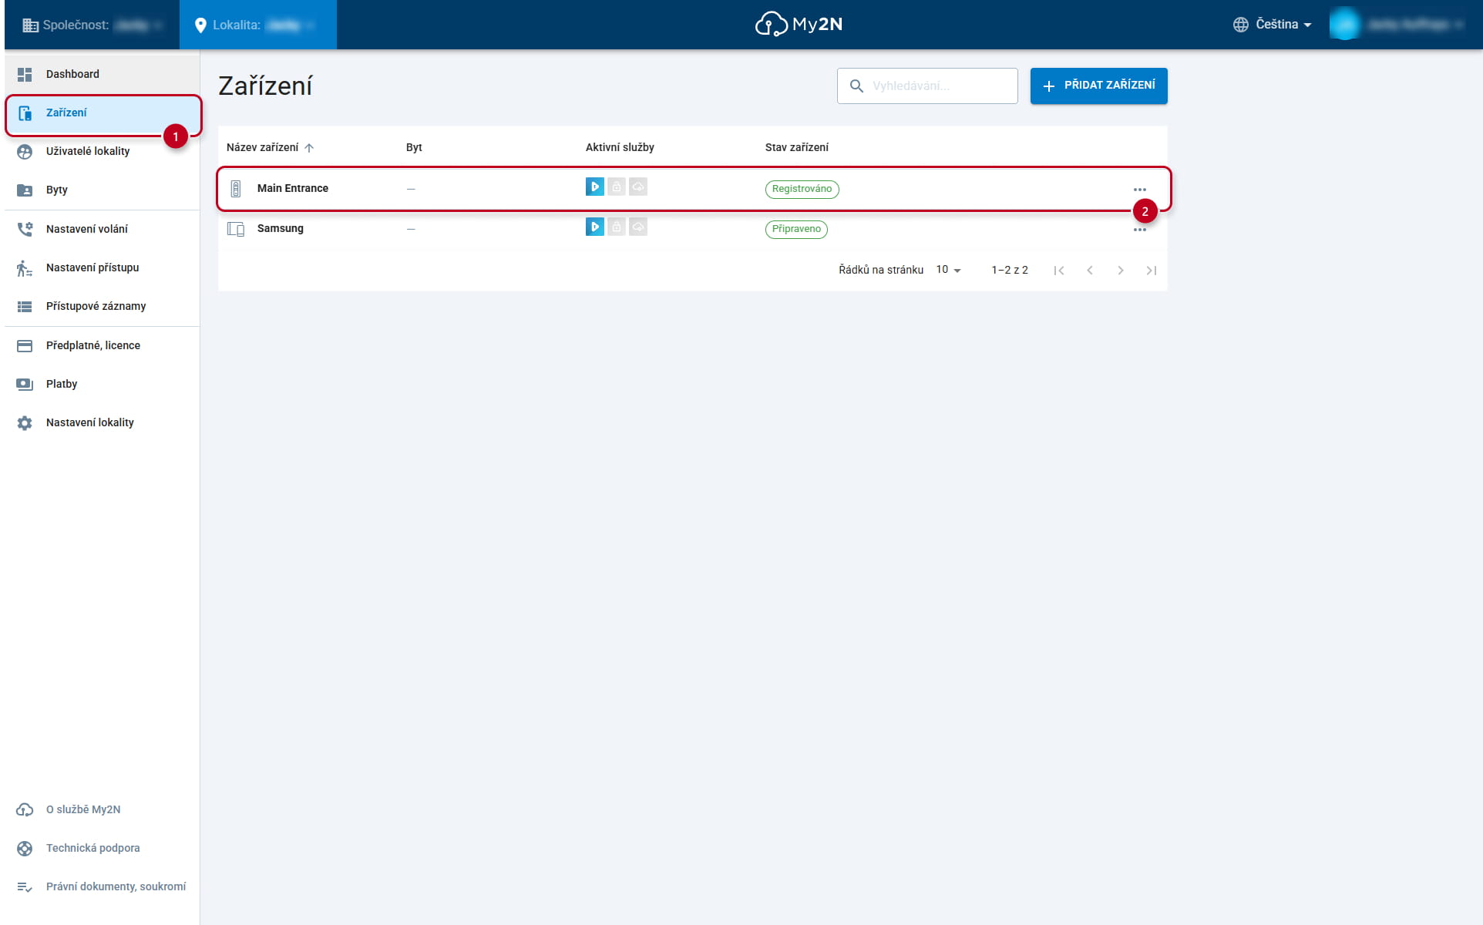The height and width of the screenshot is (925, 1483).
Task: Go to last page of devices
Action: [x=1152, y=271]
